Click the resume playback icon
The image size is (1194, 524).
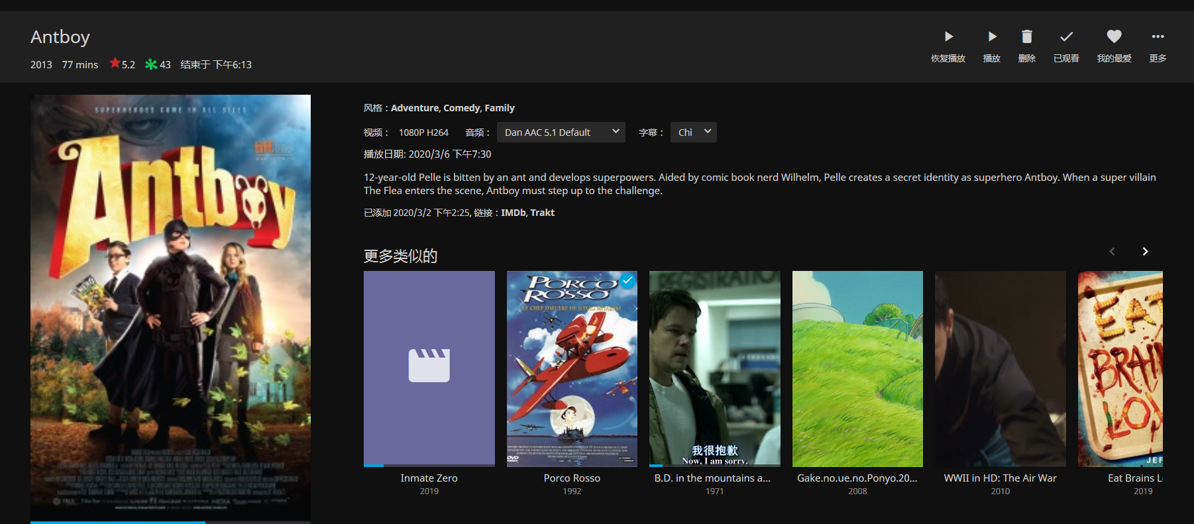point(948,36)
